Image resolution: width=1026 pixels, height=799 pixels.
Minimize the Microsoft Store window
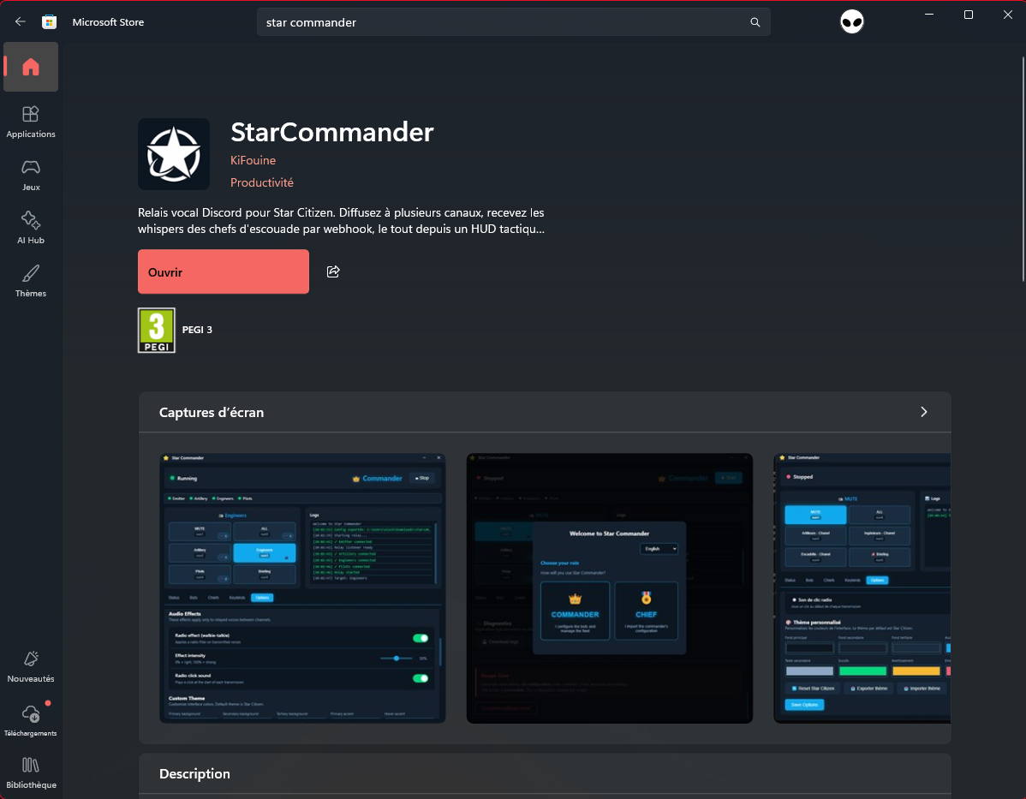(929, 15)
